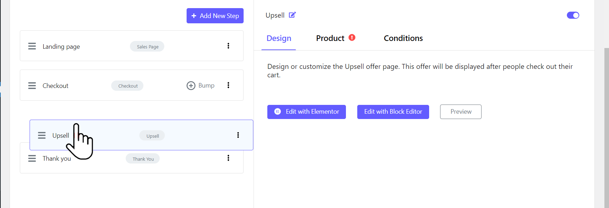
Task: Click Edit with Block Editor button
Action: coord(393,112)
